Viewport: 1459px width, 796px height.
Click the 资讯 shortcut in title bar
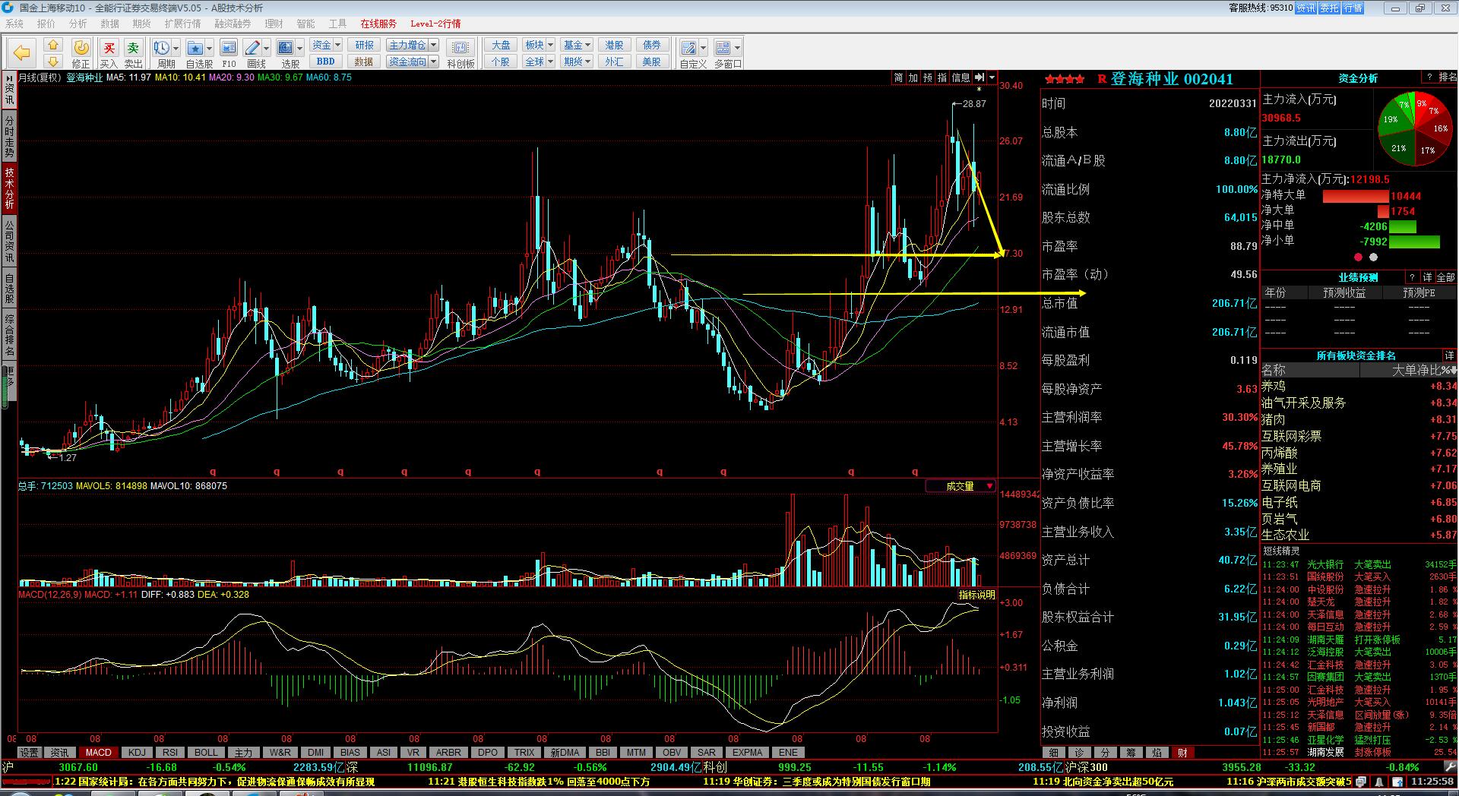(x=1306, y=8)
